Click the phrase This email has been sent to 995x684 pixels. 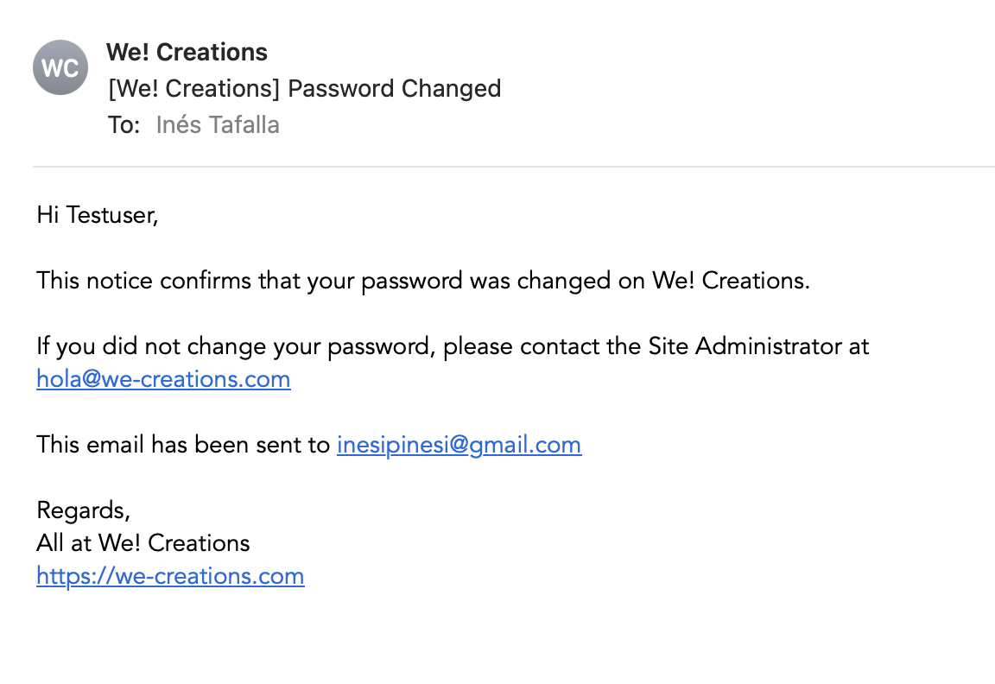[183, 444]
